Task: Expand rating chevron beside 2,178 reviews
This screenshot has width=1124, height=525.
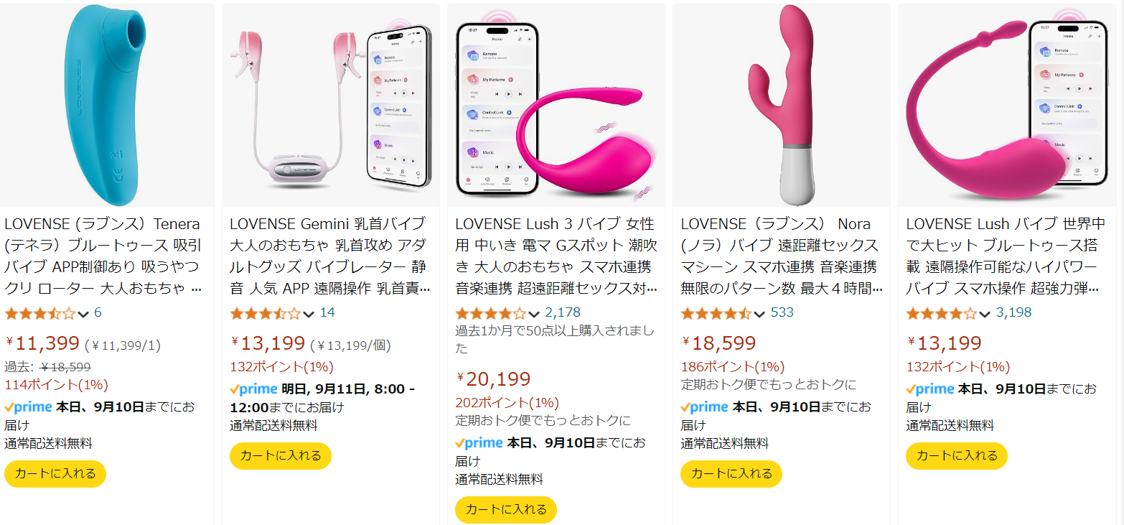Action: (534, 314)
